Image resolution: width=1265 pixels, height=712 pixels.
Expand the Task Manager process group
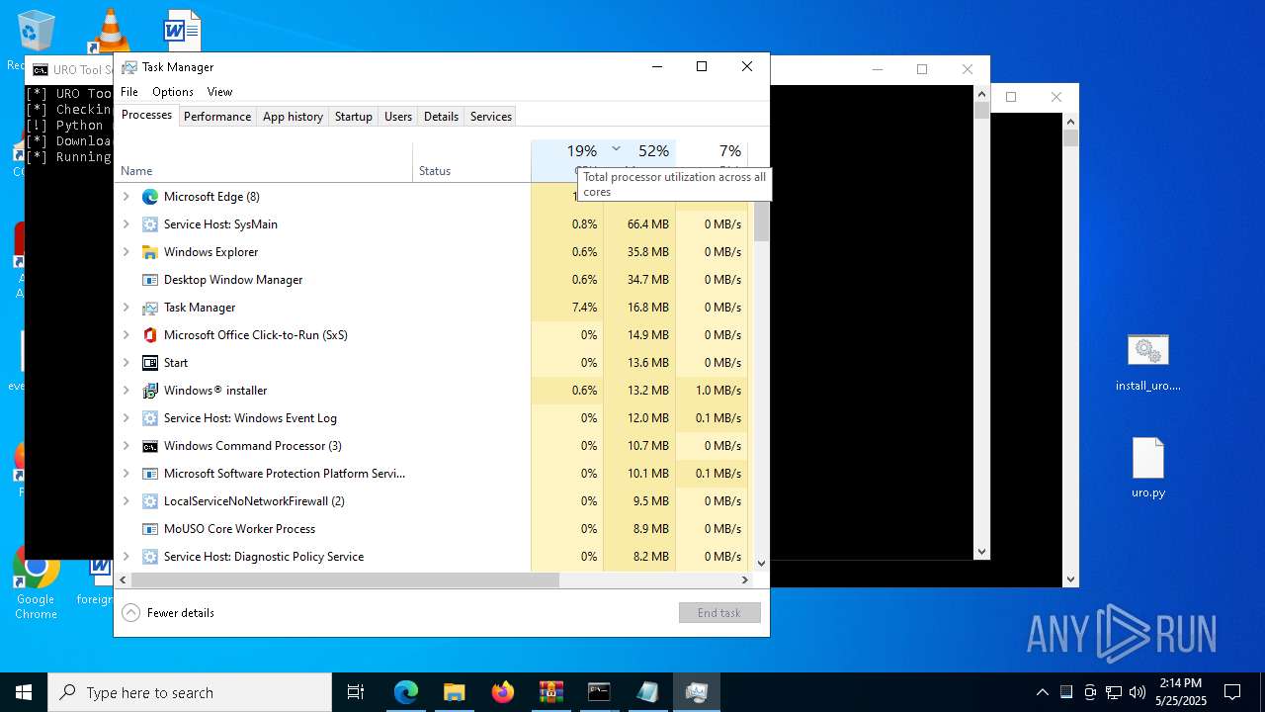[126, 308]
